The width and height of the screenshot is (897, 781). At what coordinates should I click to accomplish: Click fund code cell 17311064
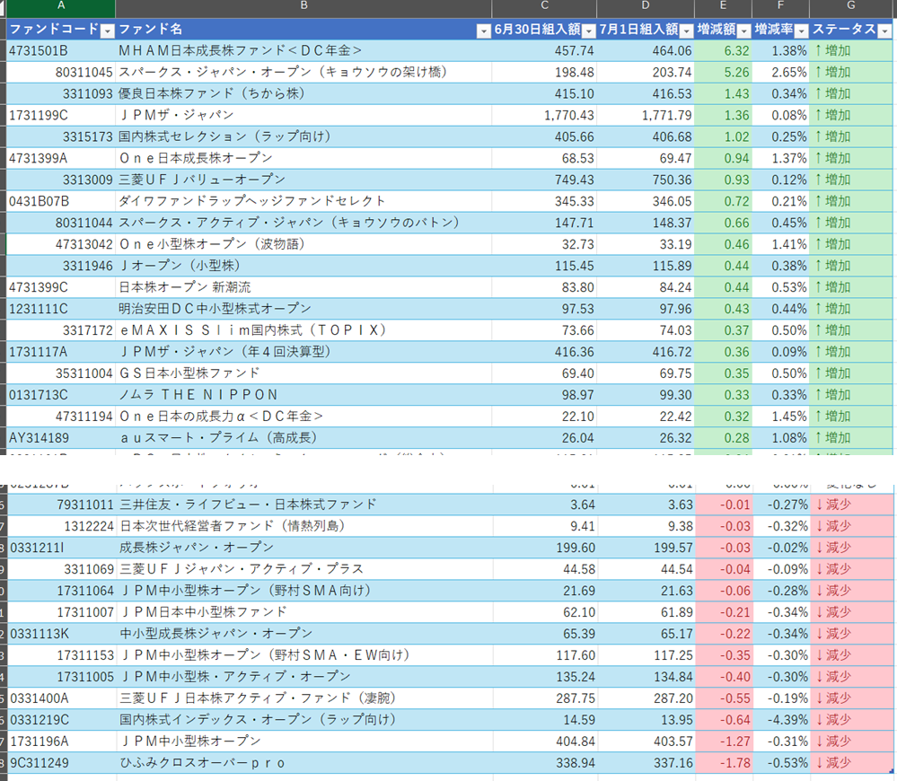(62, 591)
